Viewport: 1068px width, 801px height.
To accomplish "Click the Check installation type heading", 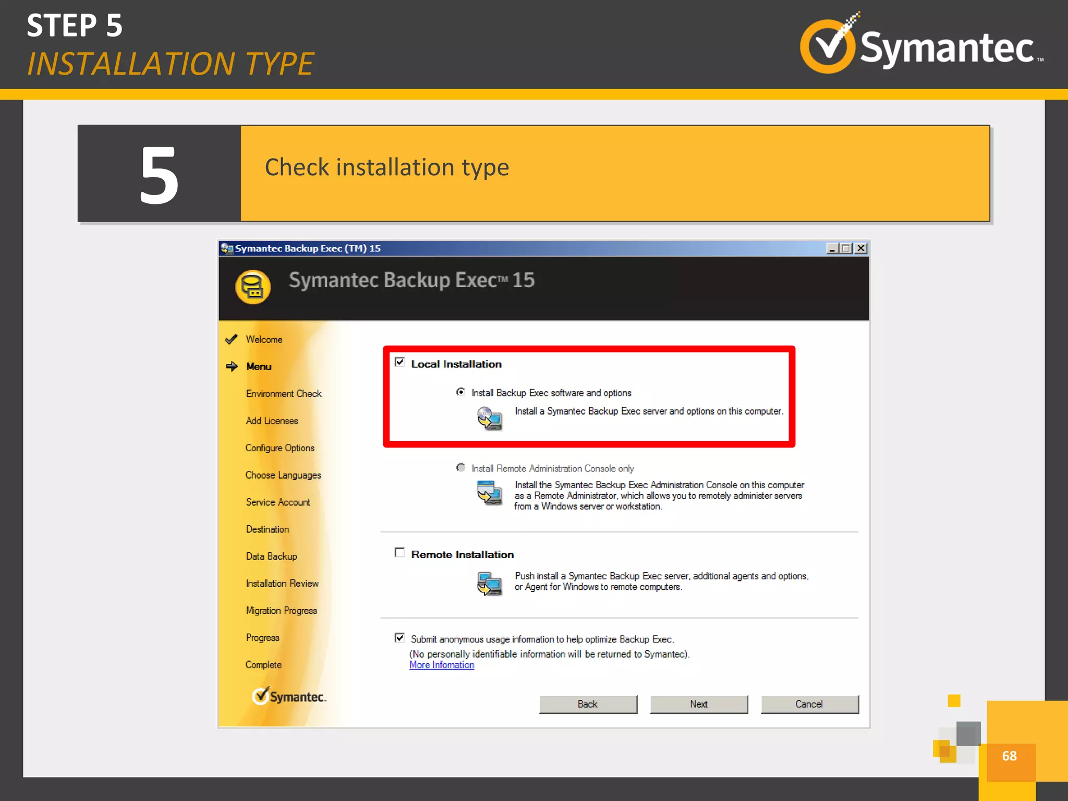I will coord(387,167).
